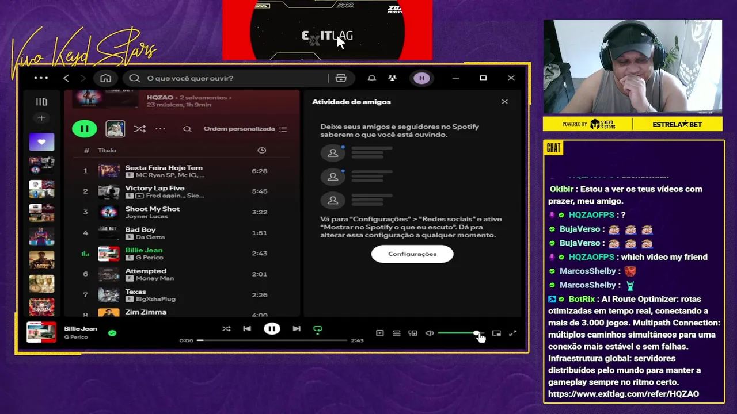Click the song progress bar
The image size is (737, 414).
[x=272, y=340]
